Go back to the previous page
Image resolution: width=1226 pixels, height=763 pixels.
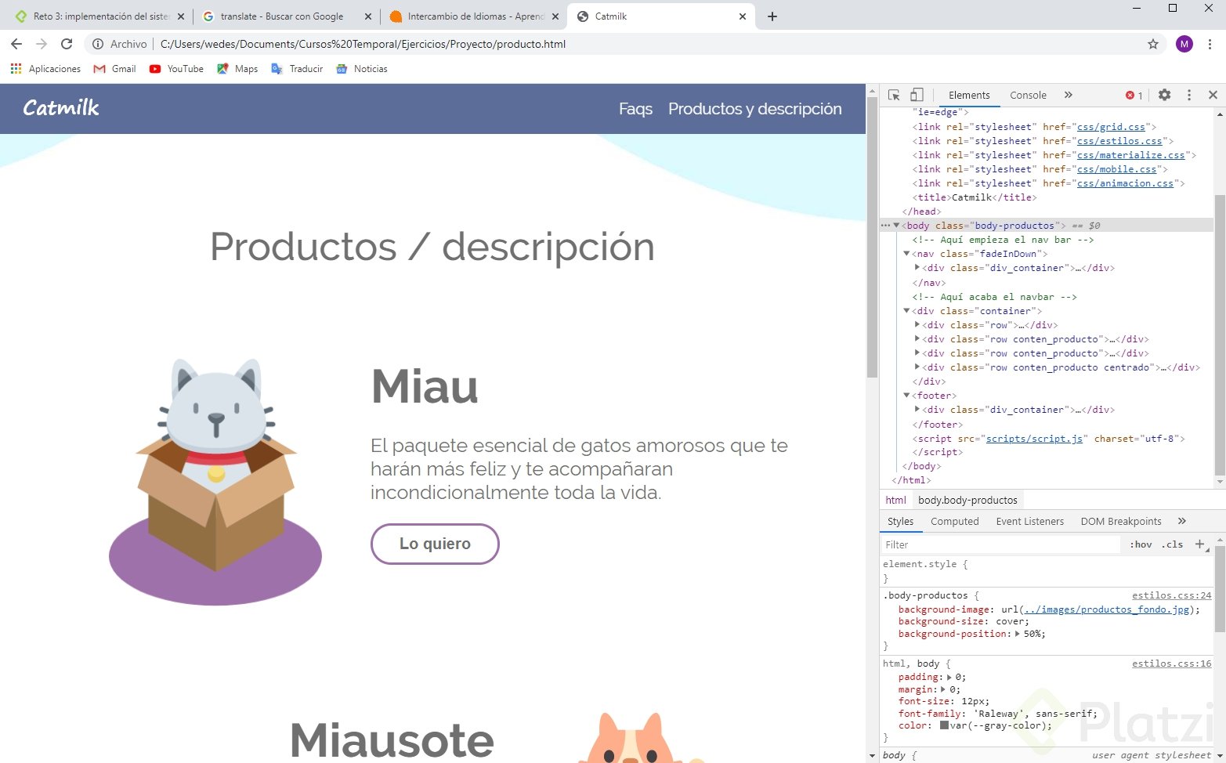click(x=16, y=44)
